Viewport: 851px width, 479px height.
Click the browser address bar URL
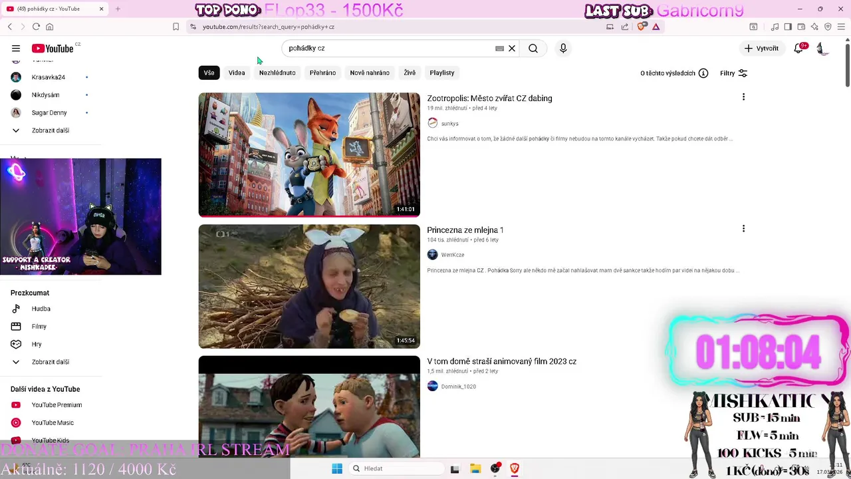click(x=269, y=27)
